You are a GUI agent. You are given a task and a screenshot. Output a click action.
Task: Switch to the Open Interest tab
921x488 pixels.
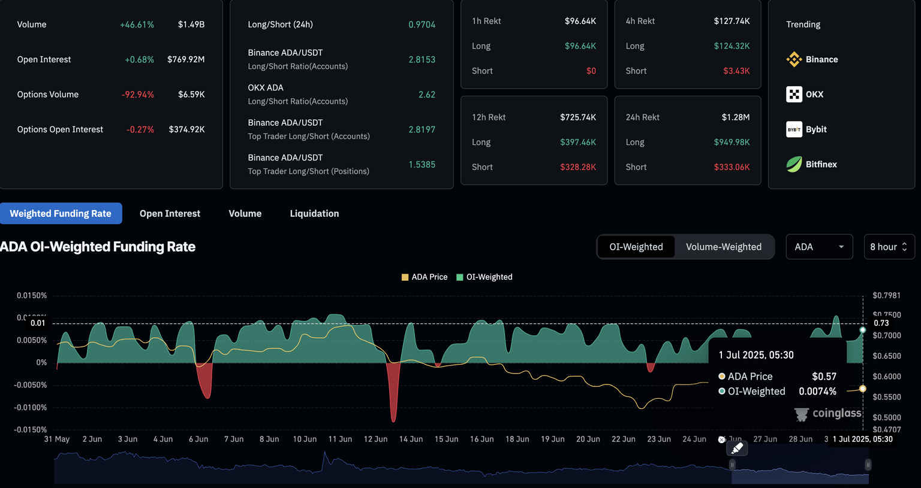170,214
